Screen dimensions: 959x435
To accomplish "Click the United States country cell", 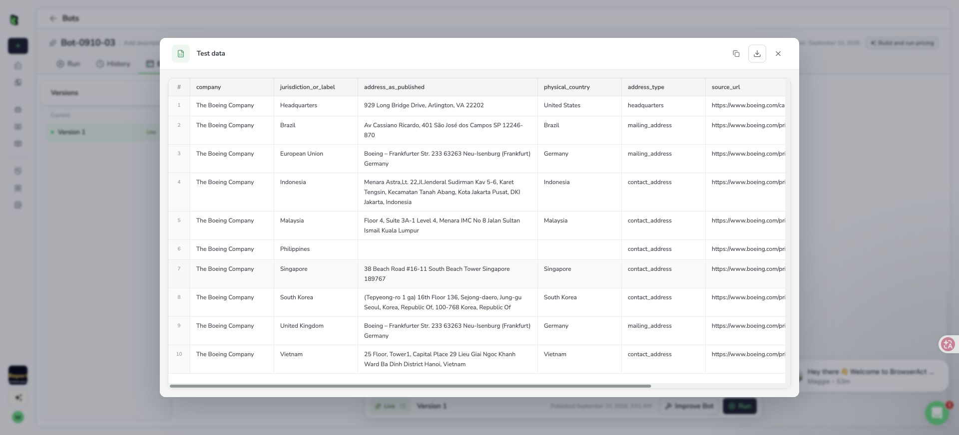I will click(579, 106).
